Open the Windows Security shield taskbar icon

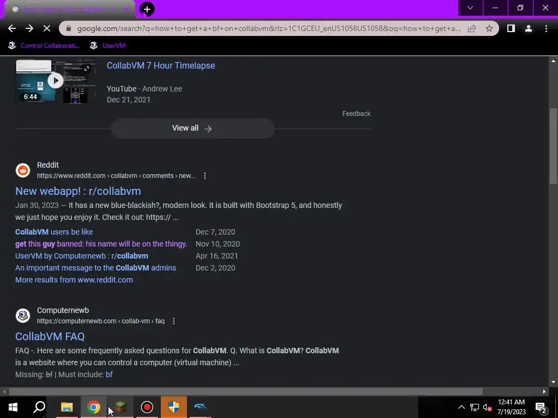[174, 407]
